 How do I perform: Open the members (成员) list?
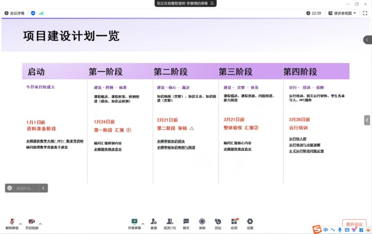(x=170, y=222)
